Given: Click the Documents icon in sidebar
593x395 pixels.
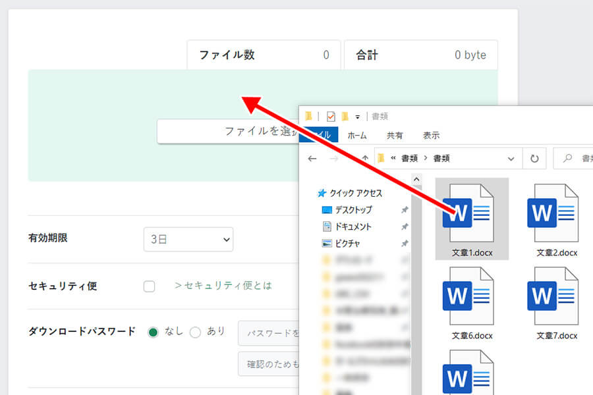Looking at the screenshot, I should [327, 226].
